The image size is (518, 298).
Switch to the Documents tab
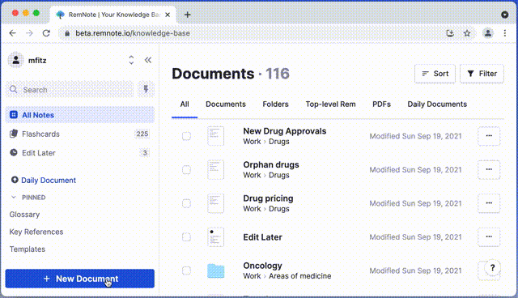point(226,104)
